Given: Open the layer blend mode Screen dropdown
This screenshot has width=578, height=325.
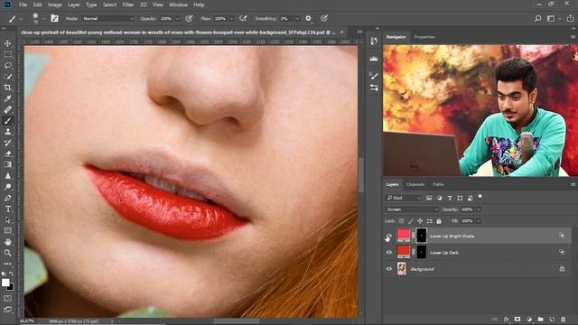Looking at the screenshot, I should tap(412, 209).
